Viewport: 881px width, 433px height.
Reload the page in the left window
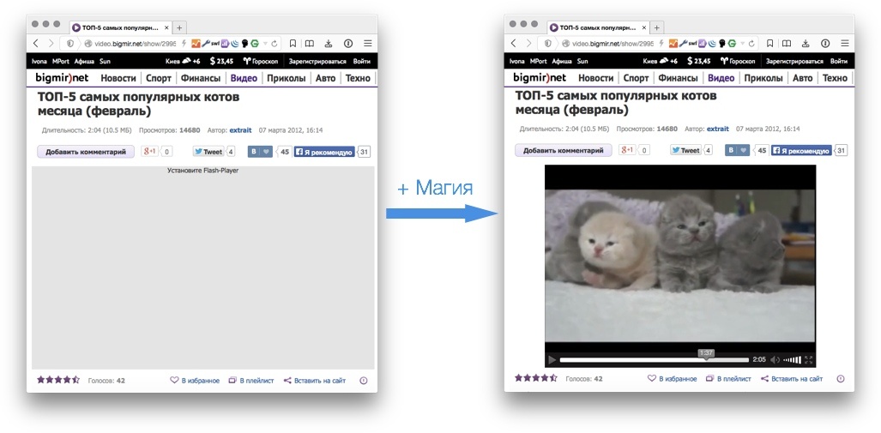(275, 43)
